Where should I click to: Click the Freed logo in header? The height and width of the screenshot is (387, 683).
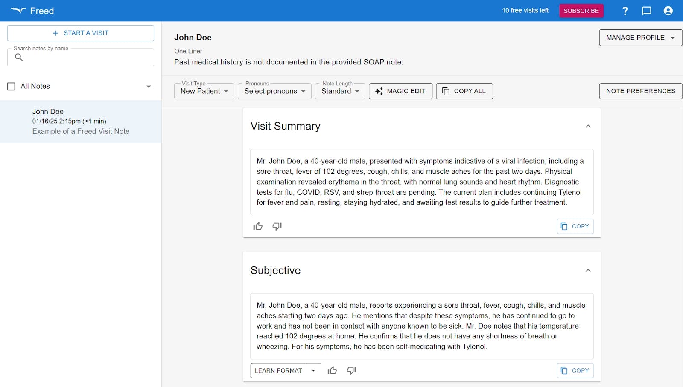(x=32, y=11)
